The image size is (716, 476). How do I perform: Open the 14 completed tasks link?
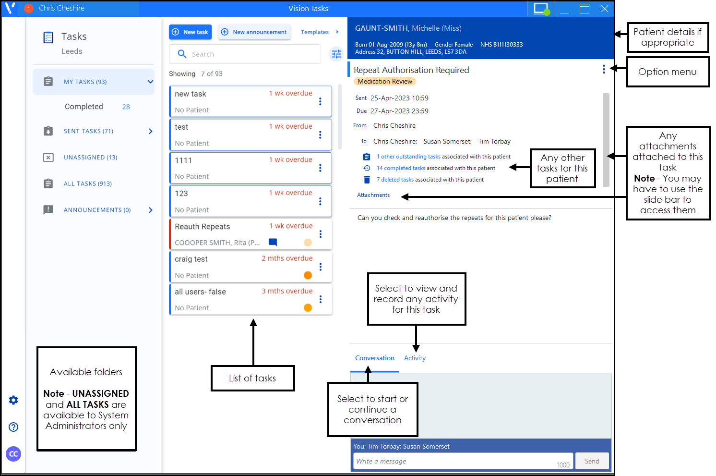click(x=401, y=168)
